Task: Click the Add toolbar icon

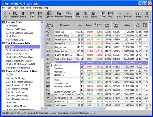Action: [5, 13]
